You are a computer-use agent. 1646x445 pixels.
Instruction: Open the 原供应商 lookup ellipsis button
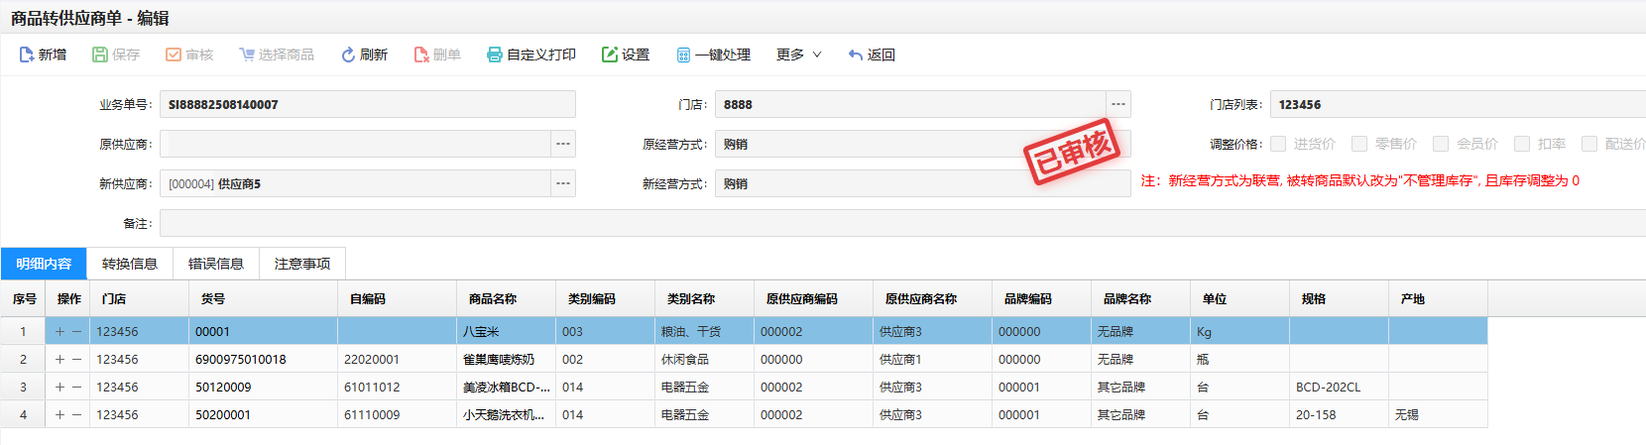click(563, 144)
